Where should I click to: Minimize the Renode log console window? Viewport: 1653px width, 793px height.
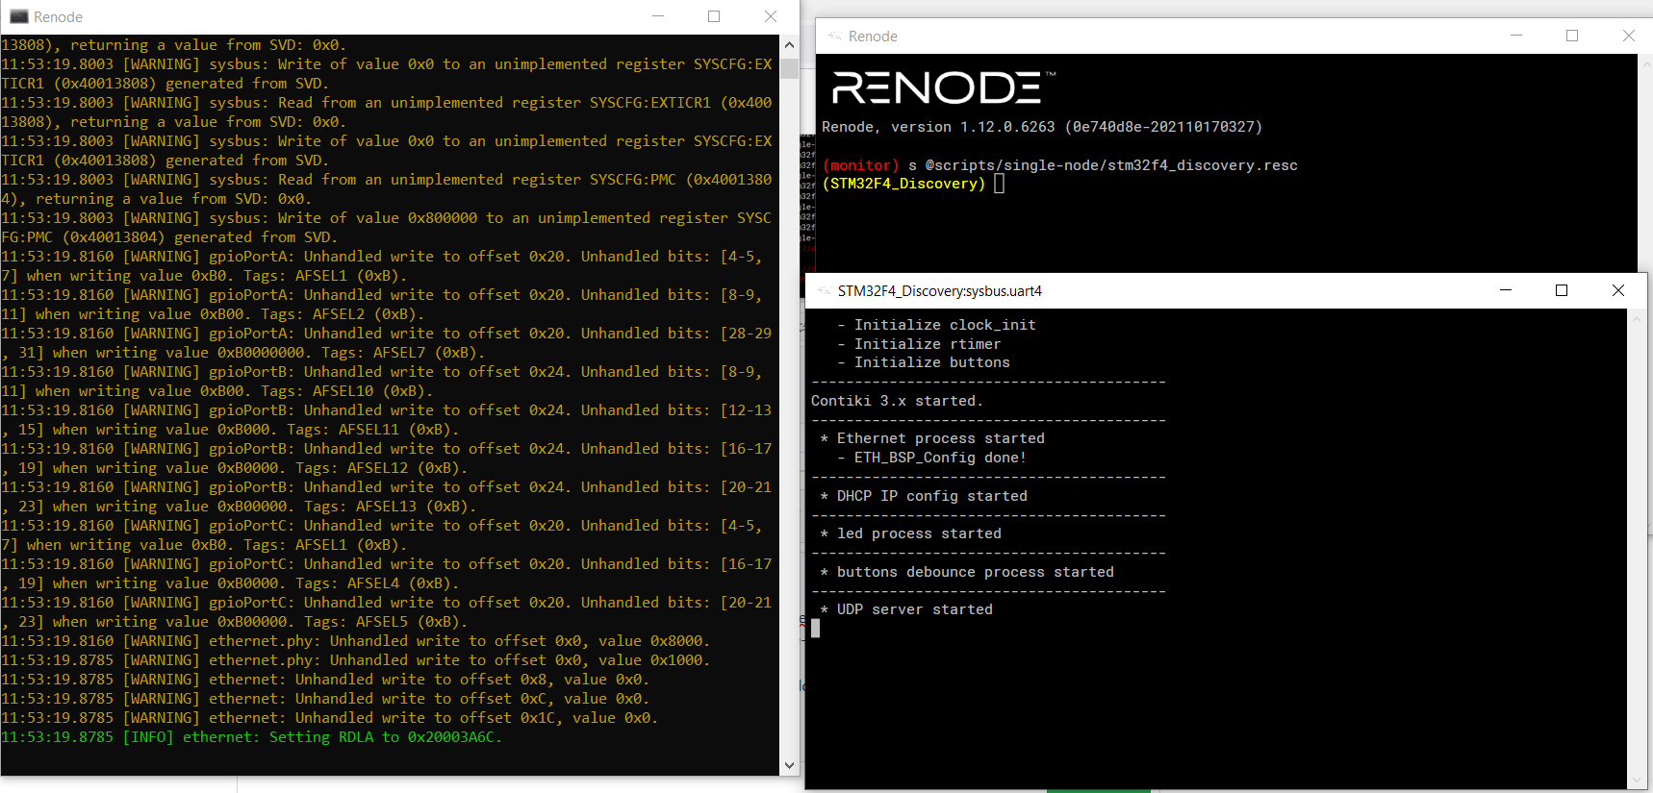coord(658,16)
